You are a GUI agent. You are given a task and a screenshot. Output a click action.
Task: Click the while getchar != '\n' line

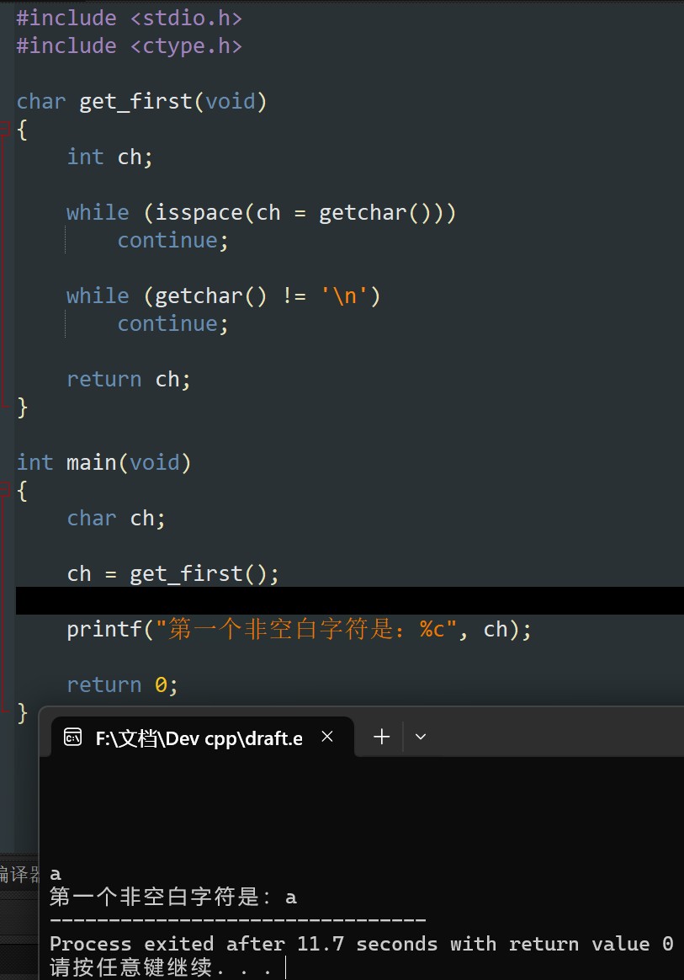tap(223, 296)
